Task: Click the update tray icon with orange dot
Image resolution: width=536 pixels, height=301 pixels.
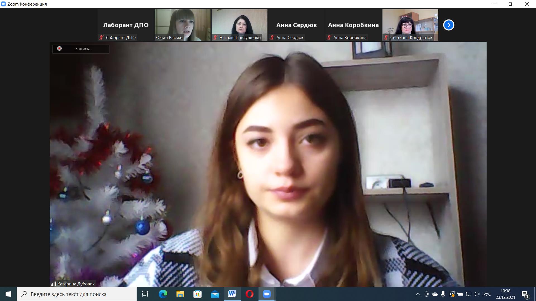Action: click(451, 294)
